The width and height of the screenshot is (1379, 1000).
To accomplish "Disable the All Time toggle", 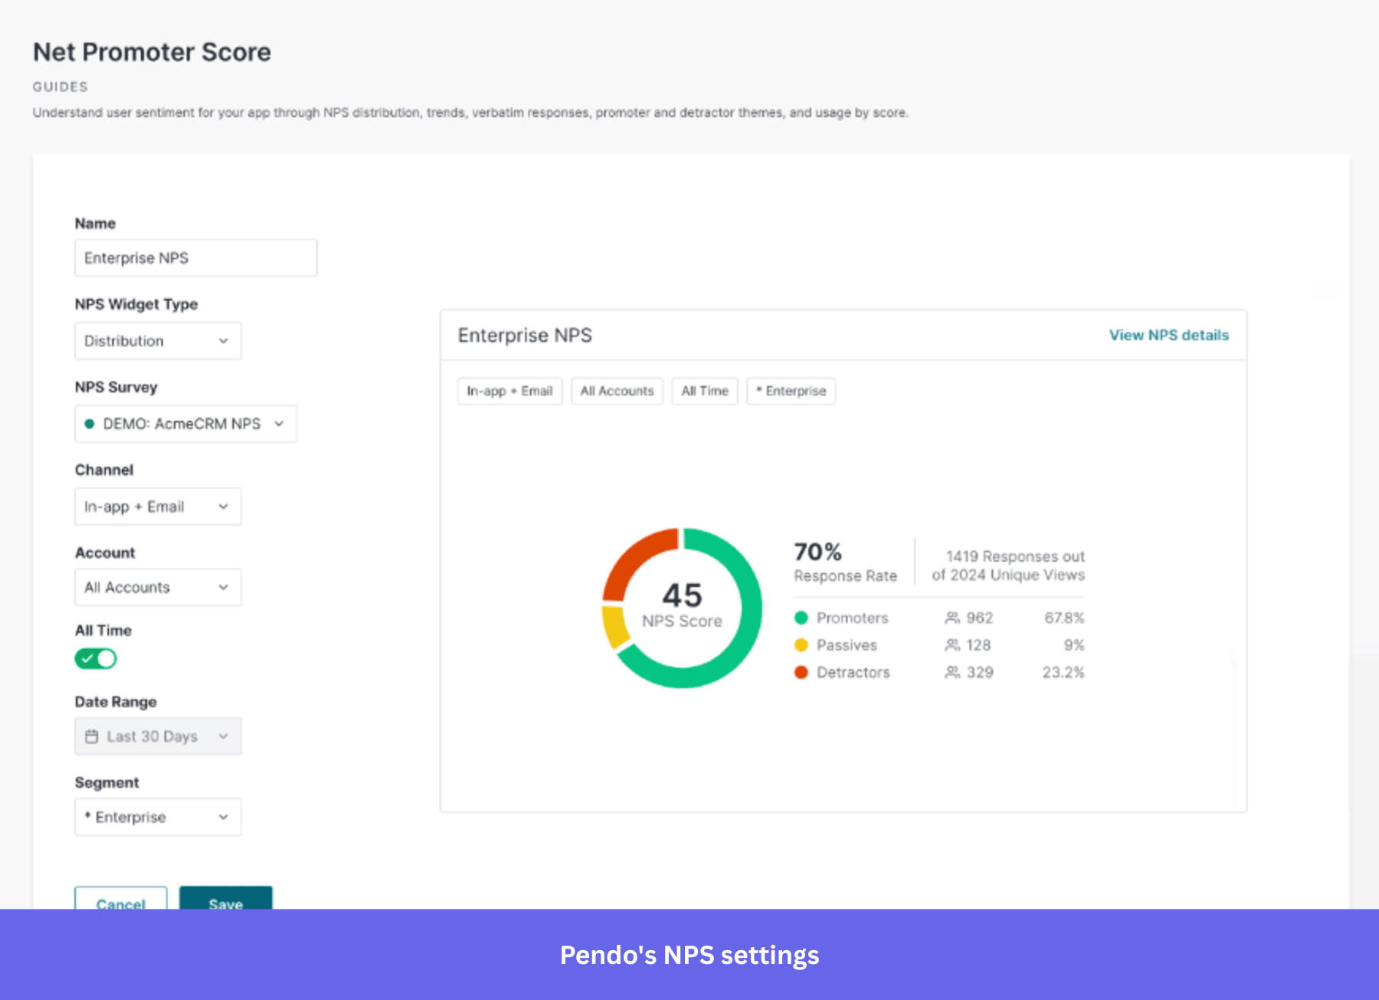I will [x=96, y=658].
